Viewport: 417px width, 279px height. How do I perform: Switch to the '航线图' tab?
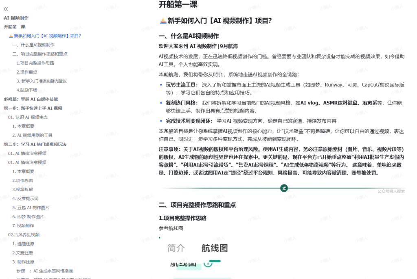pos(215,248)
